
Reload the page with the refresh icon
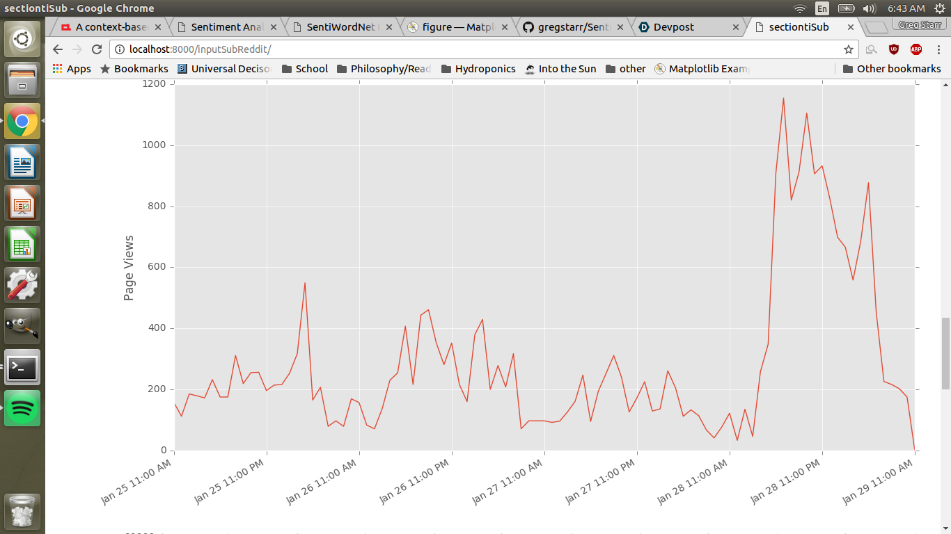coord(97,49)
